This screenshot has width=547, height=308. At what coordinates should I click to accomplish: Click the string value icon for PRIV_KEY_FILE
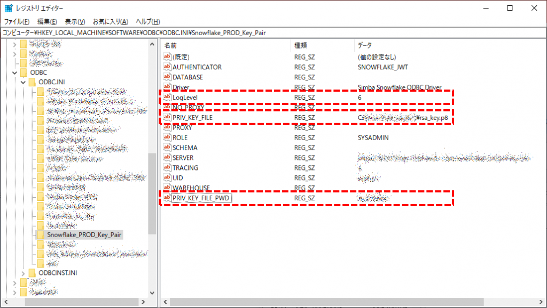click(x=167, y=117)
